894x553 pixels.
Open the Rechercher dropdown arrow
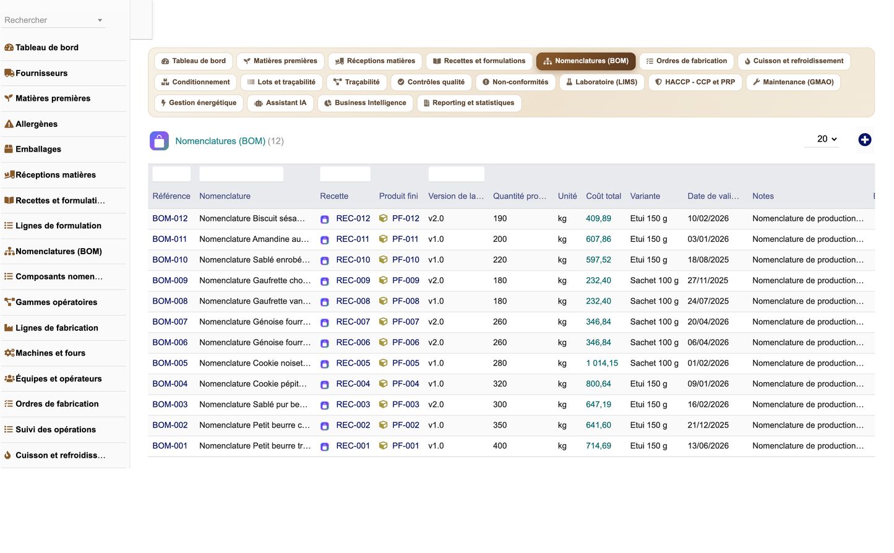100,20
